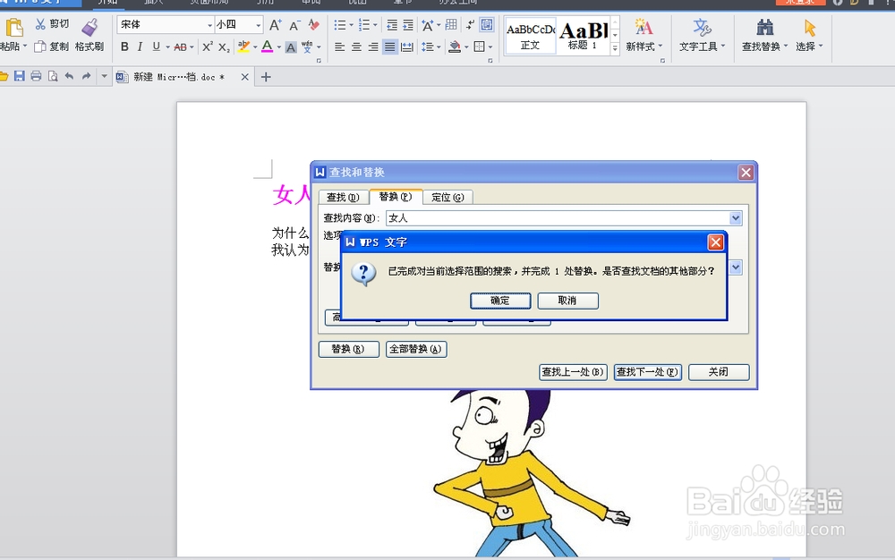Click the 替换(R) button

348,349
